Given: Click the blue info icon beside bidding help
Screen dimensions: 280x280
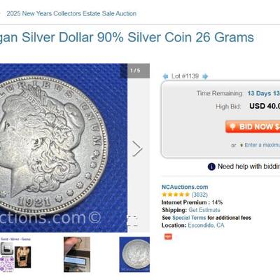Looking at the screenshot, I should tap(211, 167).
